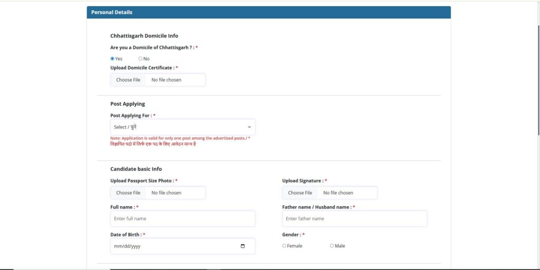Pick the Male gender radio button
The height and width of the screenshot is (270, 540).
click(332, 246)
